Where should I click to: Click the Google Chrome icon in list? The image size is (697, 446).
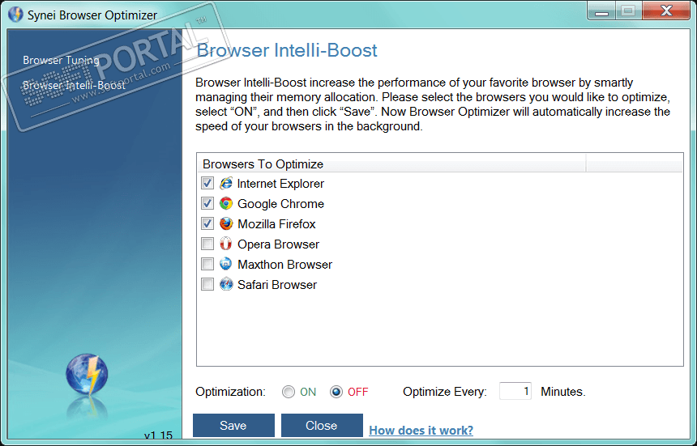point(226,204)
